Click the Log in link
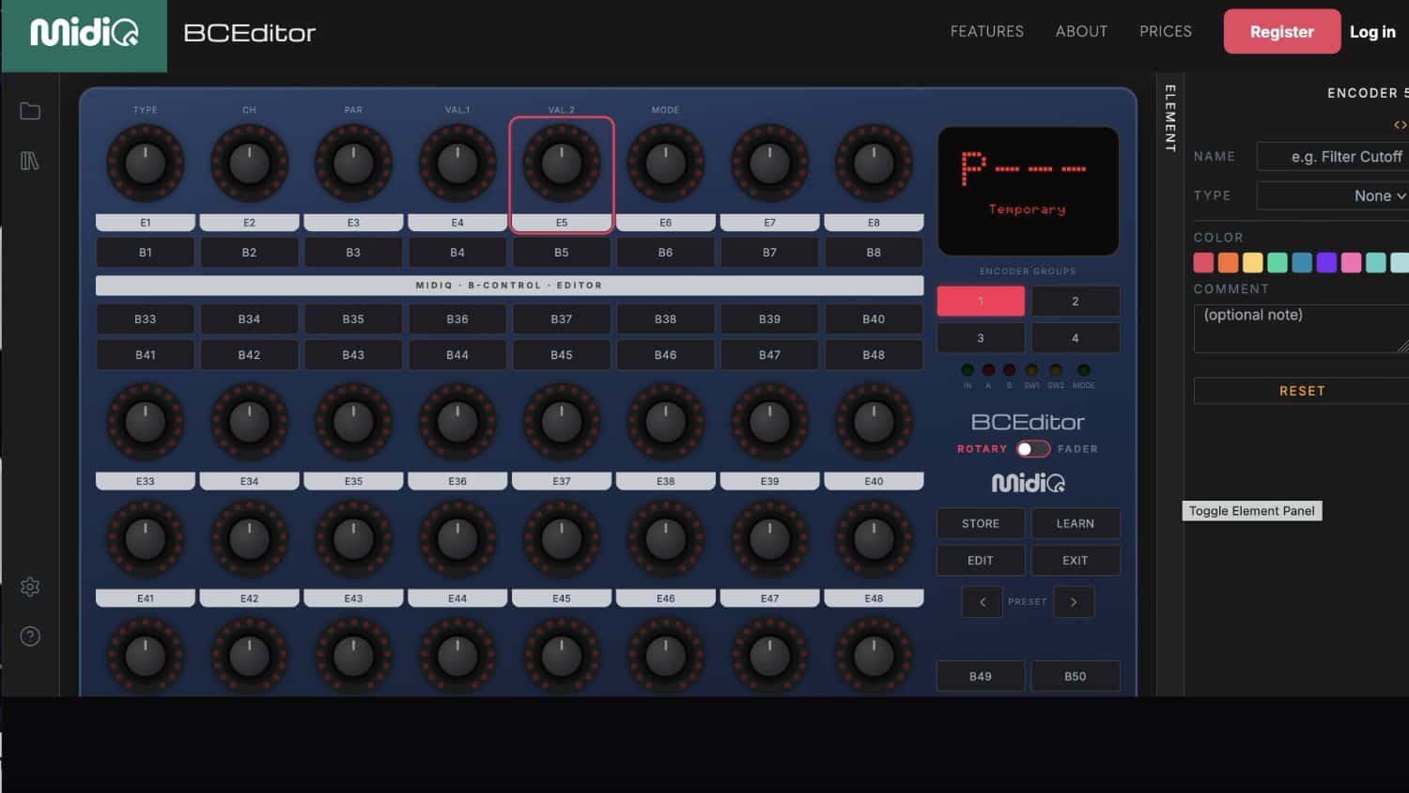Viewport: 1409px width, 793px height. (1372, 32)
